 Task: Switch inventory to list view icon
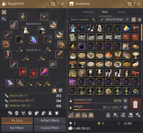(x=139, y=20)
